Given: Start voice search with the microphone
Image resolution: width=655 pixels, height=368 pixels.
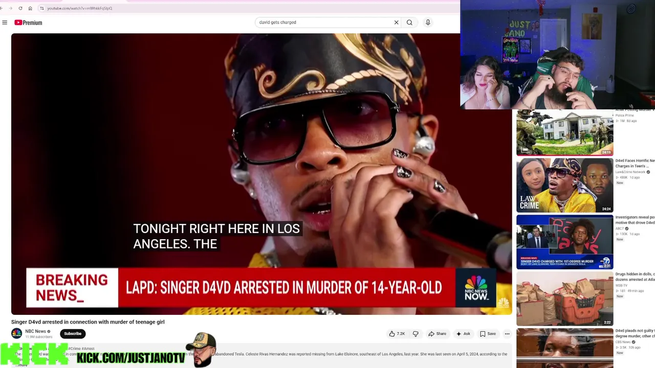Looking at the screenshot, I should coord(428,22).
